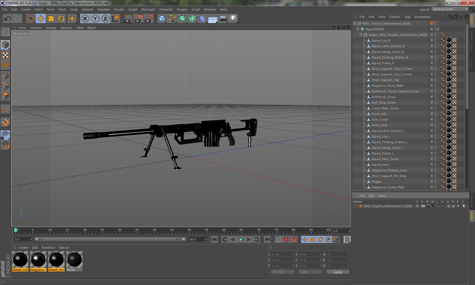
Task: Open the Material Manager Texture menu
Action: [x=64, y=248]
